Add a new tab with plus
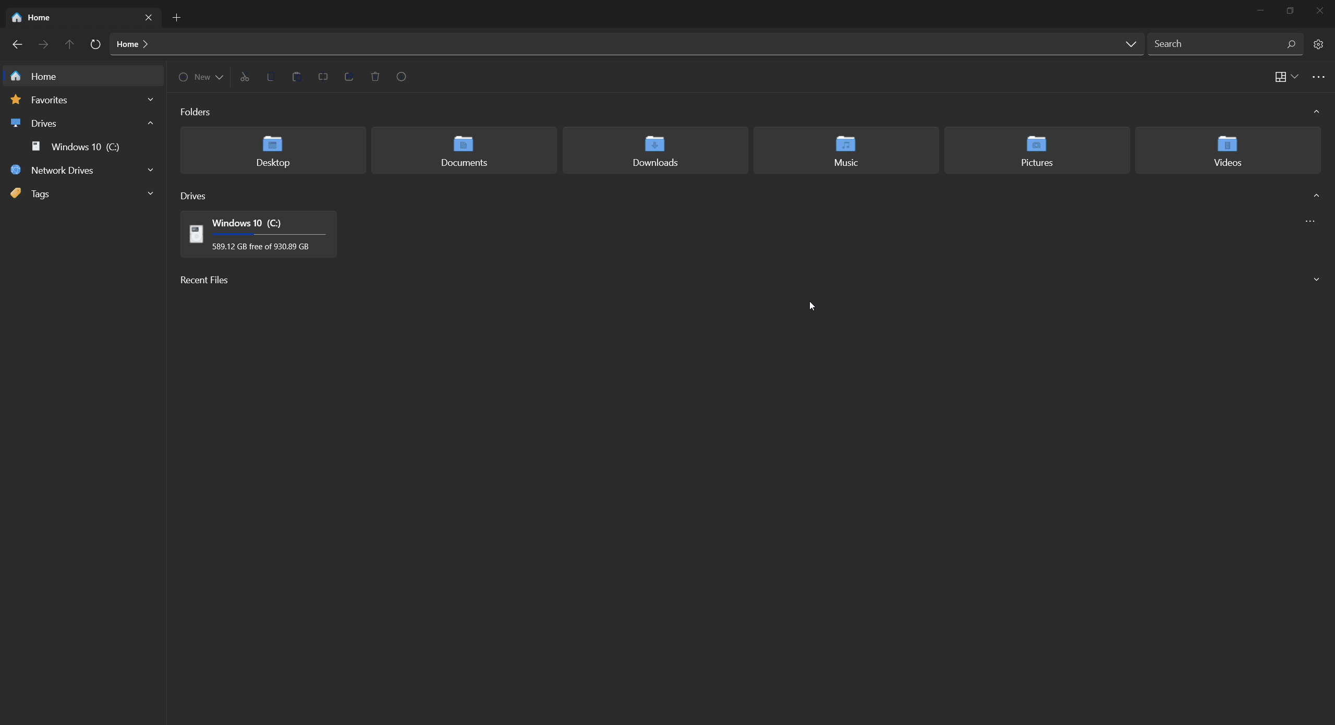1335x725 pixels. point(176,18)
